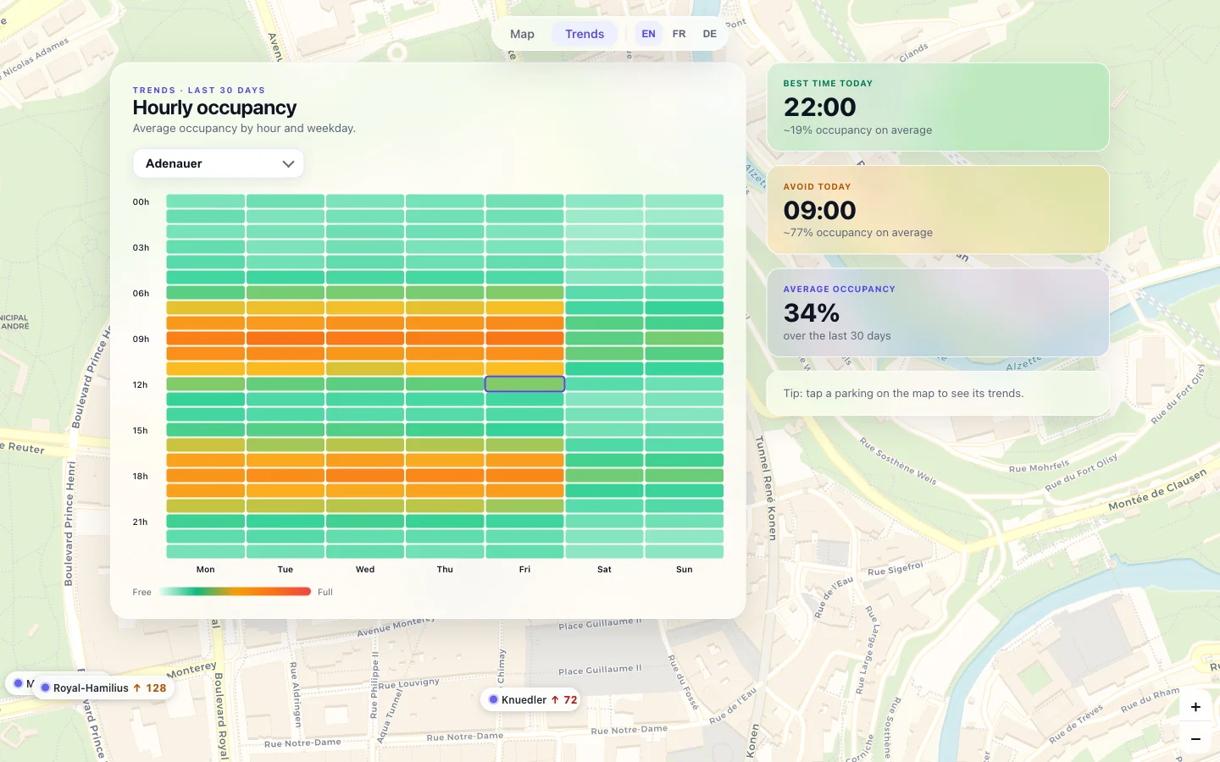
Task: Click the Monday 09h heatmap cell
Action: click(206, 338)
